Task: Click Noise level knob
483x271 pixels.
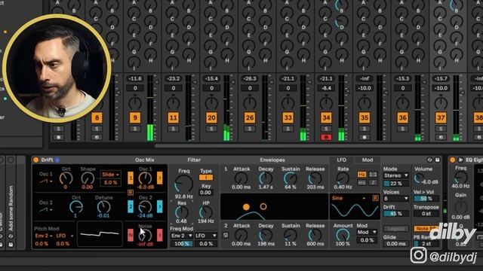Action: pyautogui.click(x=145, y=236)
